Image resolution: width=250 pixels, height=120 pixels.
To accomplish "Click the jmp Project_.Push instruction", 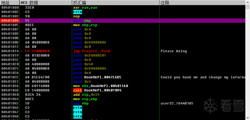I will click(92, 51).
